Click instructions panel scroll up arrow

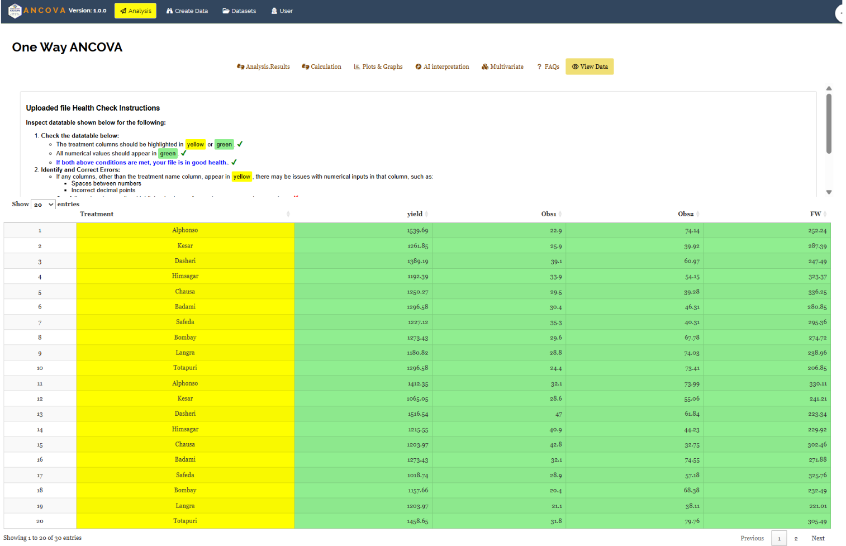829,88
